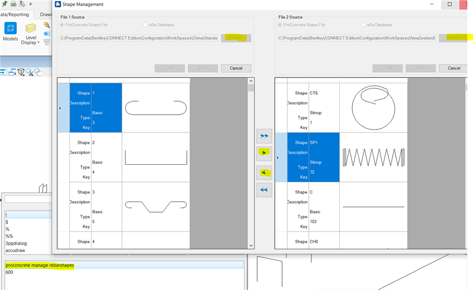Click Save under File 1 Source
473x290 pixels.
click(203, 68)
